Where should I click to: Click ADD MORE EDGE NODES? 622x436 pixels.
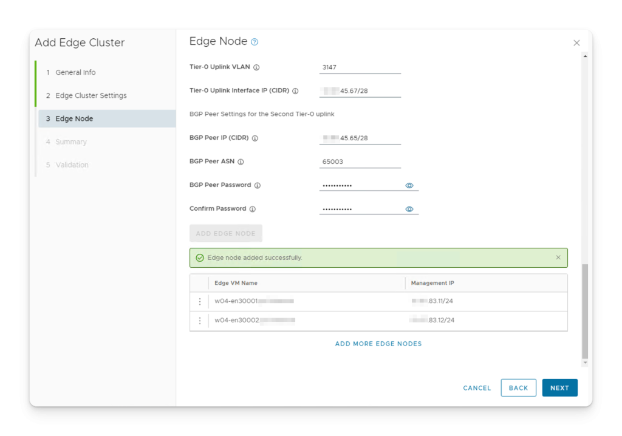click(378, 343)
